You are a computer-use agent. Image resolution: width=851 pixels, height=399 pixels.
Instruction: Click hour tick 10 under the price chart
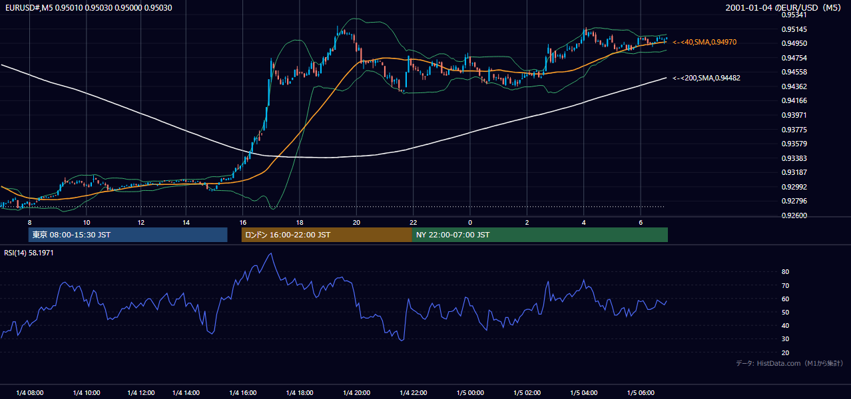tap(87, 222)
